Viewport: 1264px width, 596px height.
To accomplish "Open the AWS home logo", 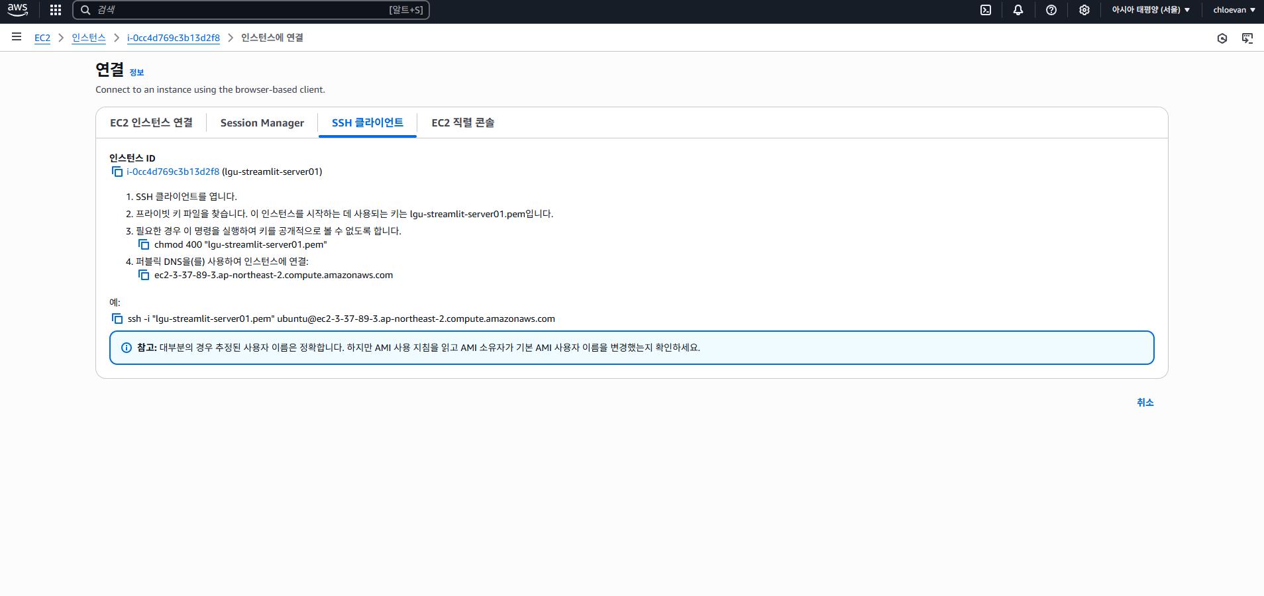I will (18, 10).
